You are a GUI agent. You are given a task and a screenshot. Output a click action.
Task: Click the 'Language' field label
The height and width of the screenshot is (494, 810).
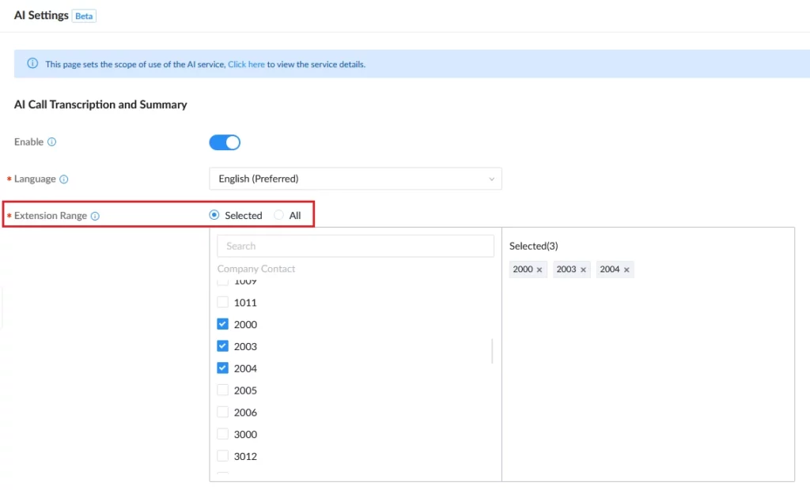pos(35,179)
